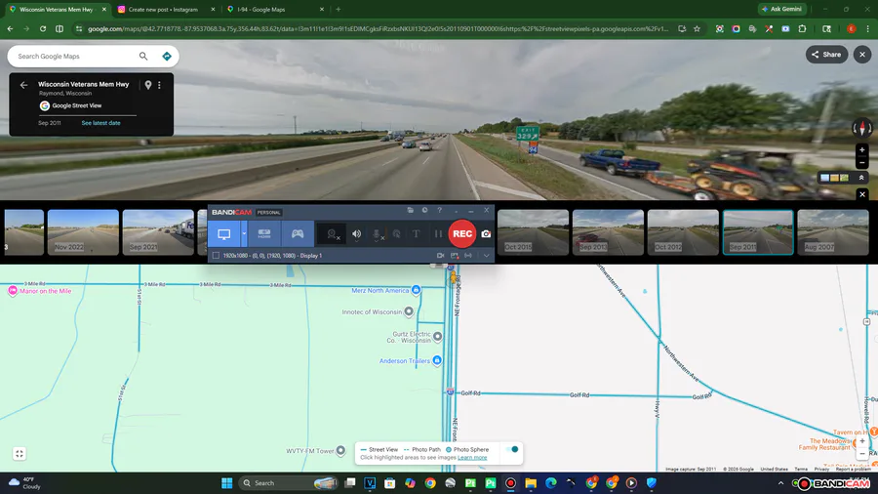Toggle Bandicam mouse click effect

396,234
